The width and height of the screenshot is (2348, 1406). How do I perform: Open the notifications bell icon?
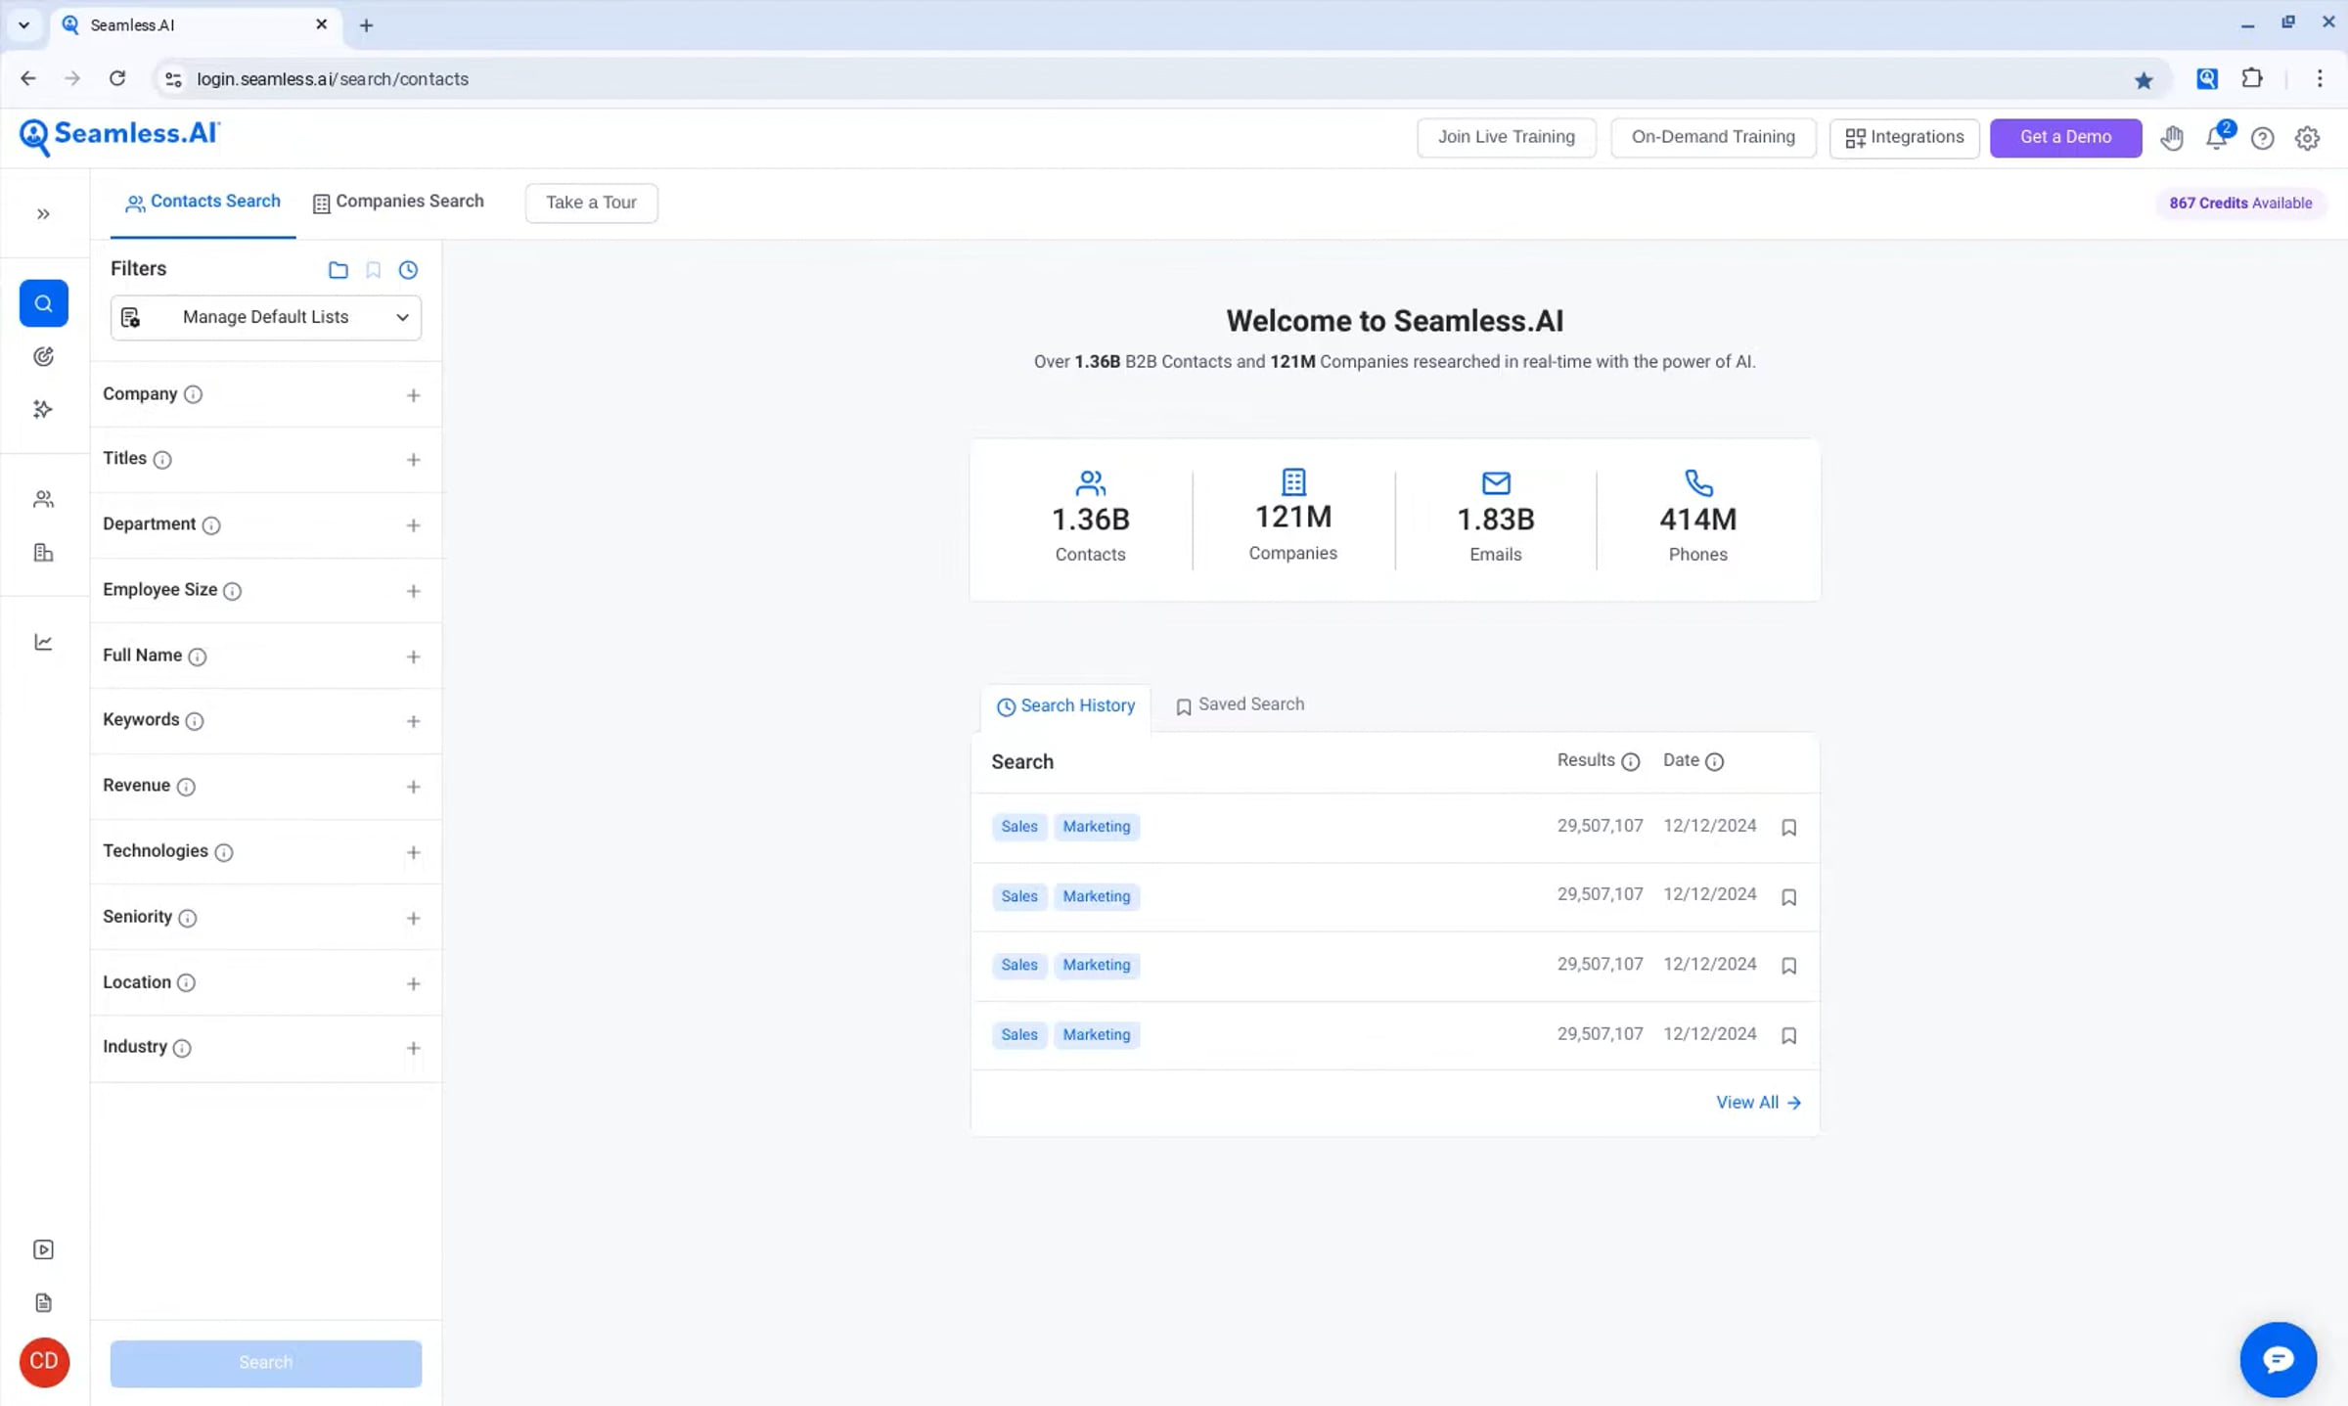tap(2216, 138)
